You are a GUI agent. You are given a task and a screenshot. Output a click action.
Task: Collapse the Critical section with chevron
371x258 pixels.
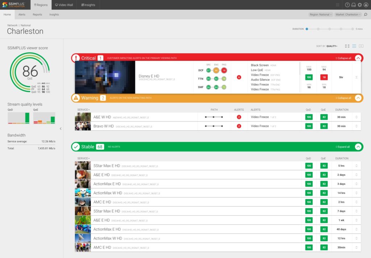pyautogui.click(x=358, y=58)
